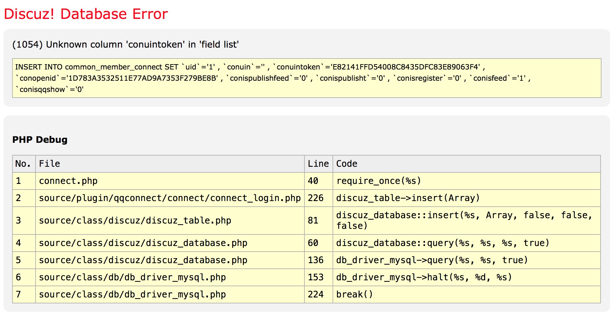616x314 pixels.
Task: Select the discuz_table.php file path cell
Action: click(x=135, y=221)
